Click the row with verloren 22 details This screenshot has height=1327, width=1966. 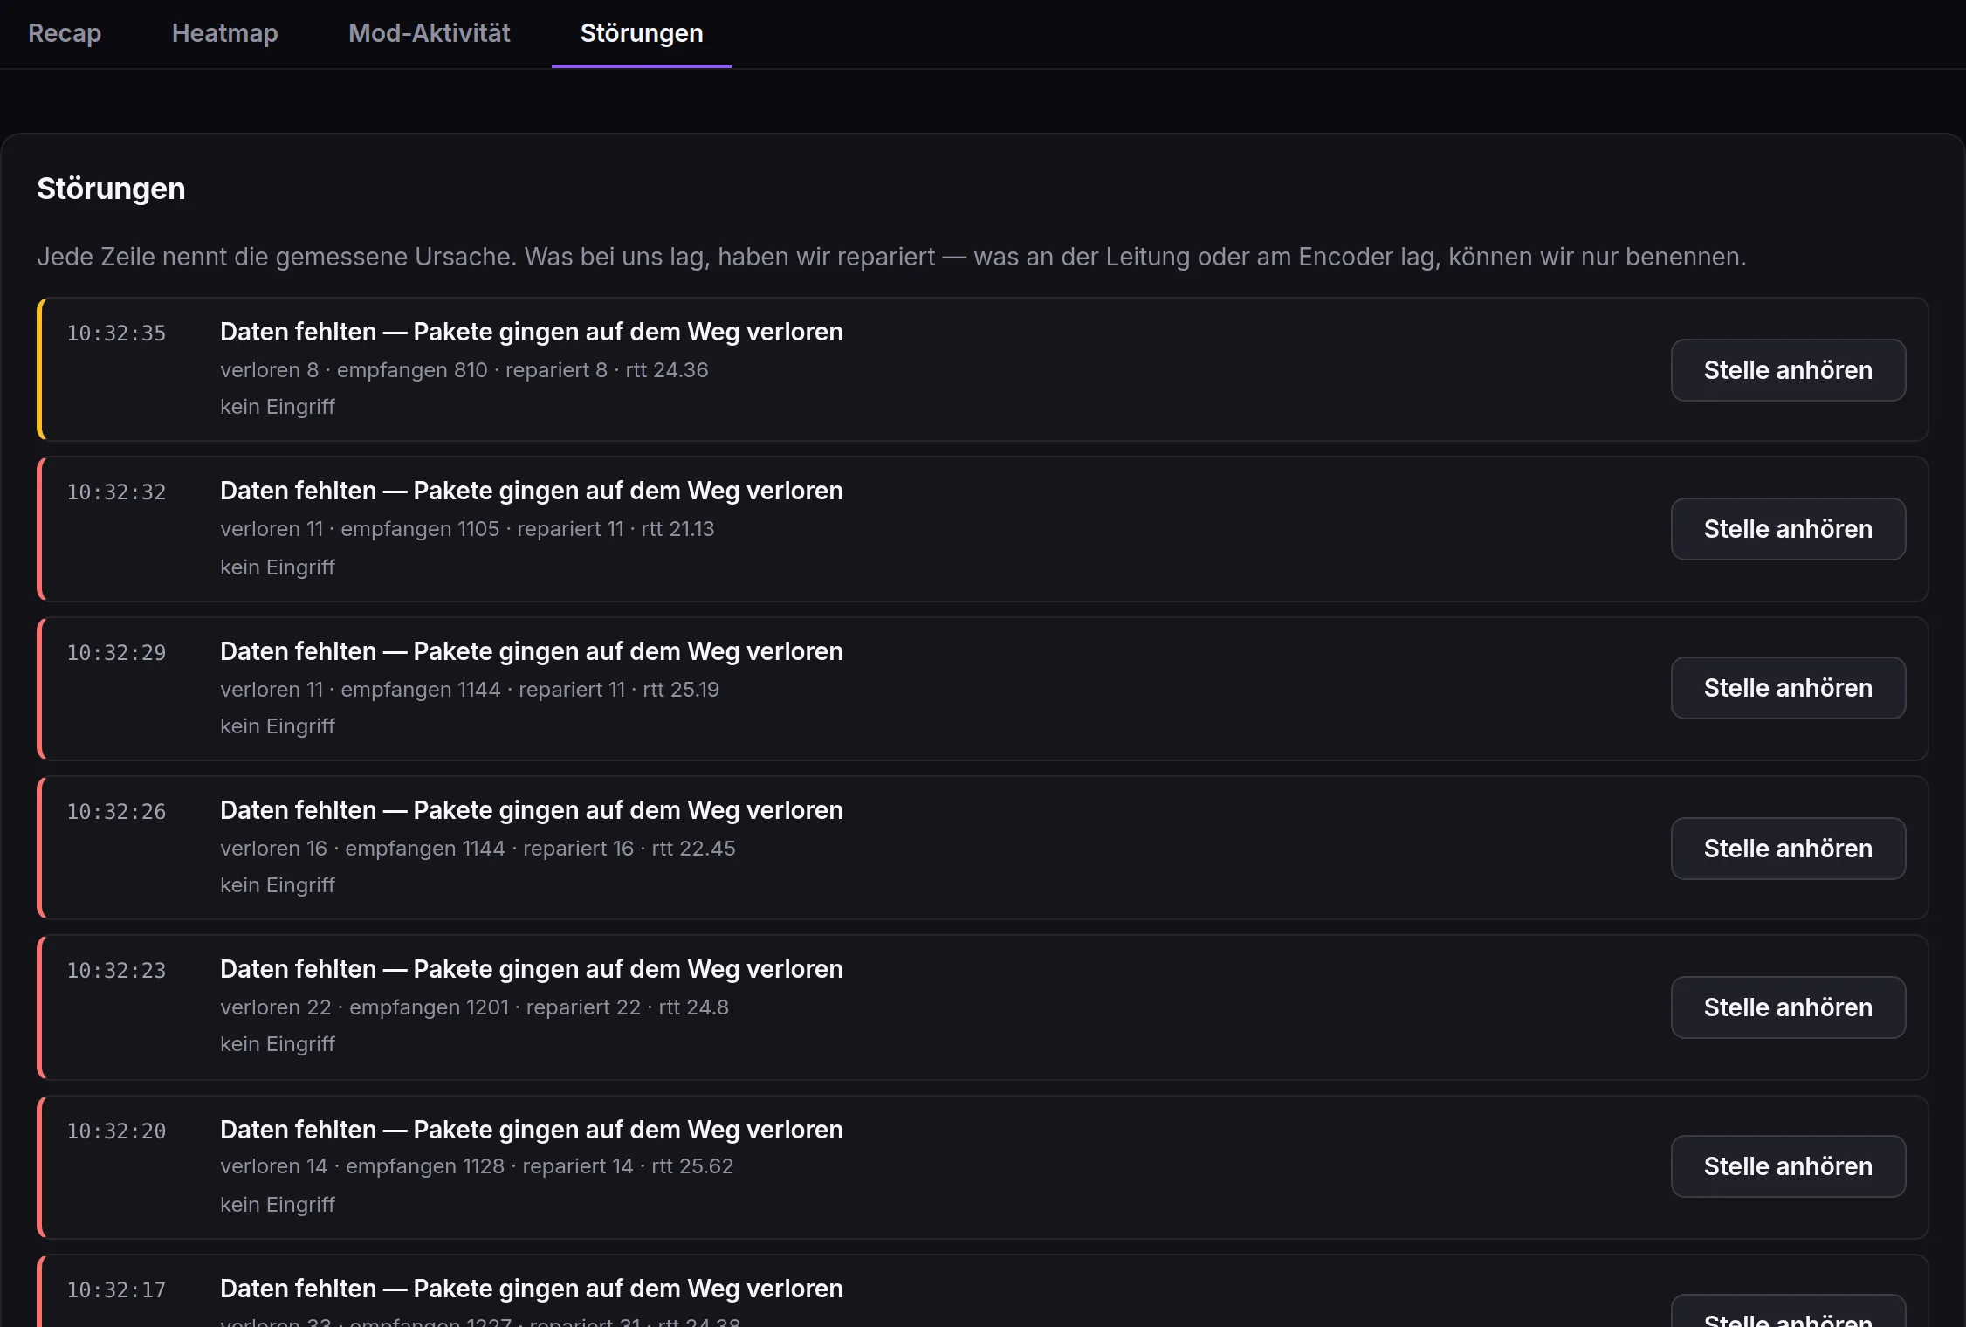coord(982,1007)
